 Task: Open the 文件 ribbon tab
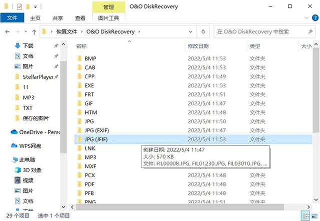[x=12, y=18]
